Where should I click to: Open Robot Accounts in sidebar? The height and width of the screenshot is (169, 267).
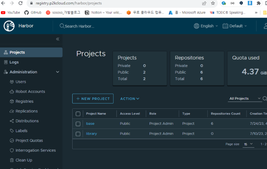[x=31, y=91]
